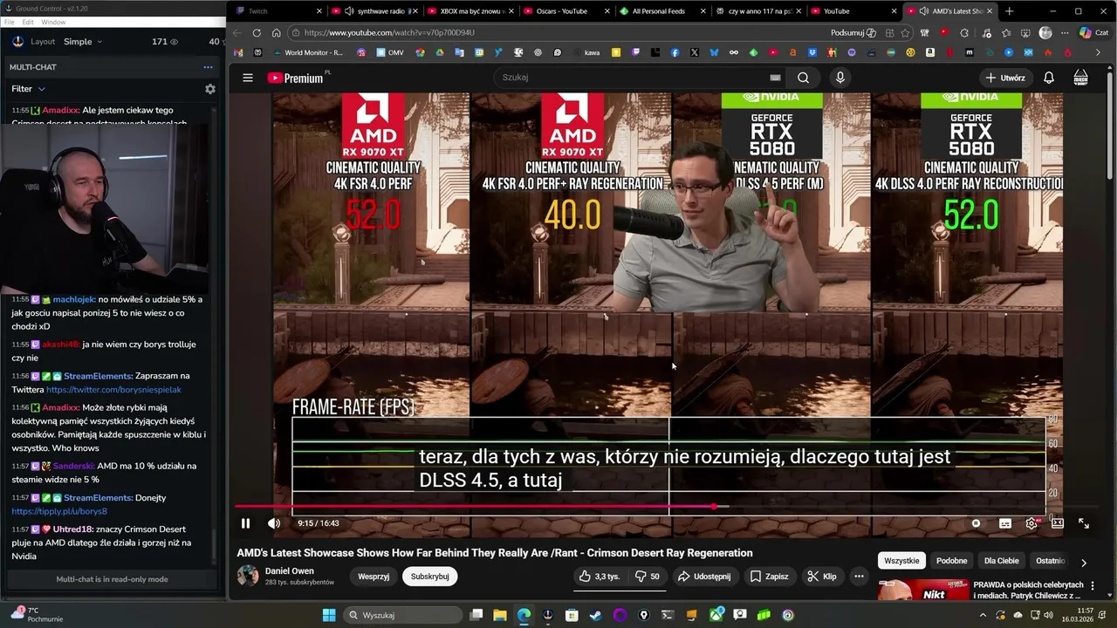This screenshot has height=628, width=1117.
Task: Open the twitter.com/borysniespielak chat link
Action: [x=113, y=390]
